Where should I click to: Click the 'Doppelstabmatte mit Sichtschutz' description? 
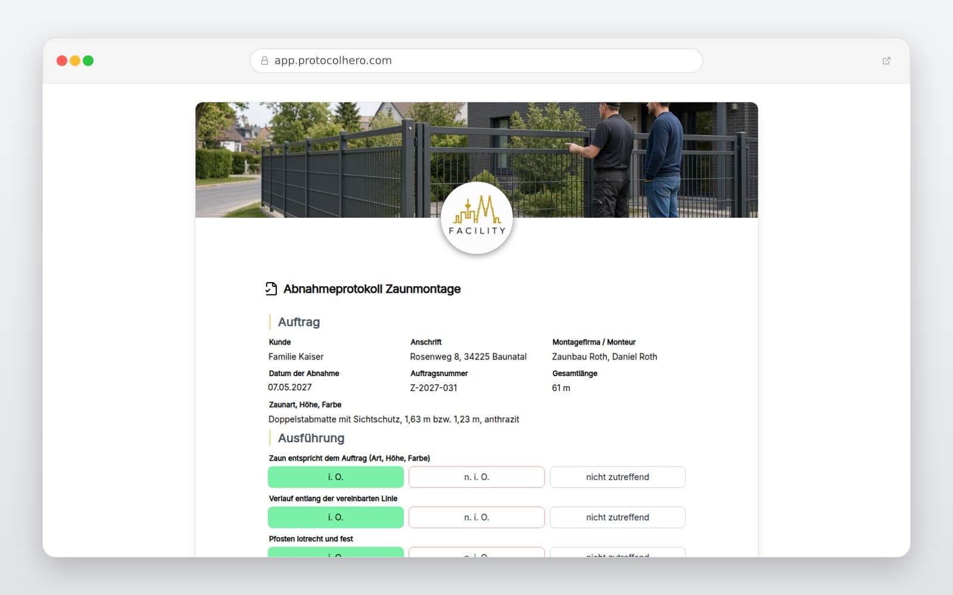coord(394,419)
